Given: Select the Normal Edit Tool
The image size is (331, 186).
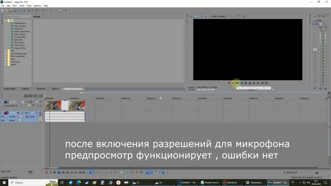Looking at the screenshot, I should [x=91, y=173].
